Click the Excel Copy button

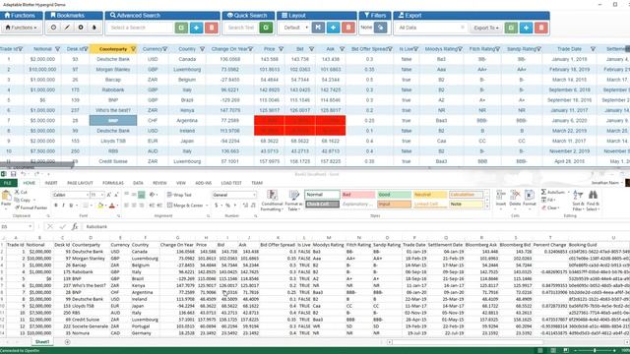23,200
